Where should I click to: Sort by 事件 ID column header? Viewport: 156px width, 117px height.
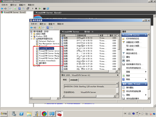tap(113, 36)
